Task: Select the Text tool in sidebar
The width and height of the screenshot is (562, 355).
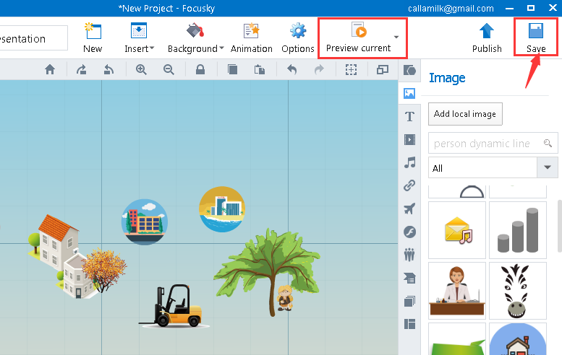Action: [x=409, y=116]
